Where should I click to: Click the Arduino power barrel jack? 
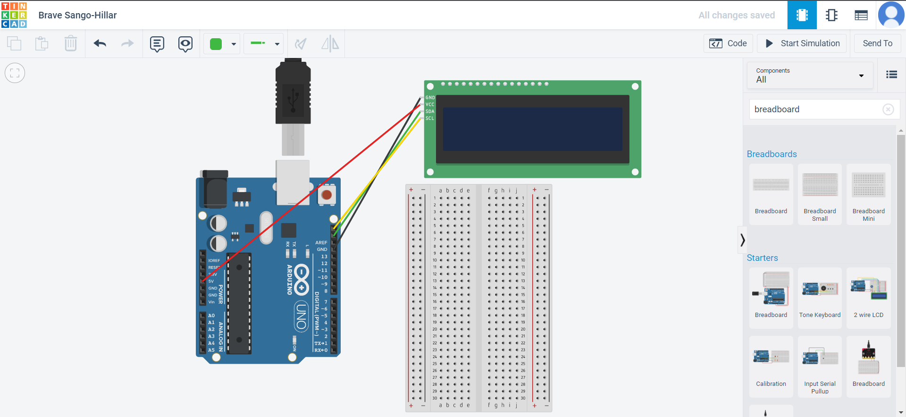click(x=214, y=189)
